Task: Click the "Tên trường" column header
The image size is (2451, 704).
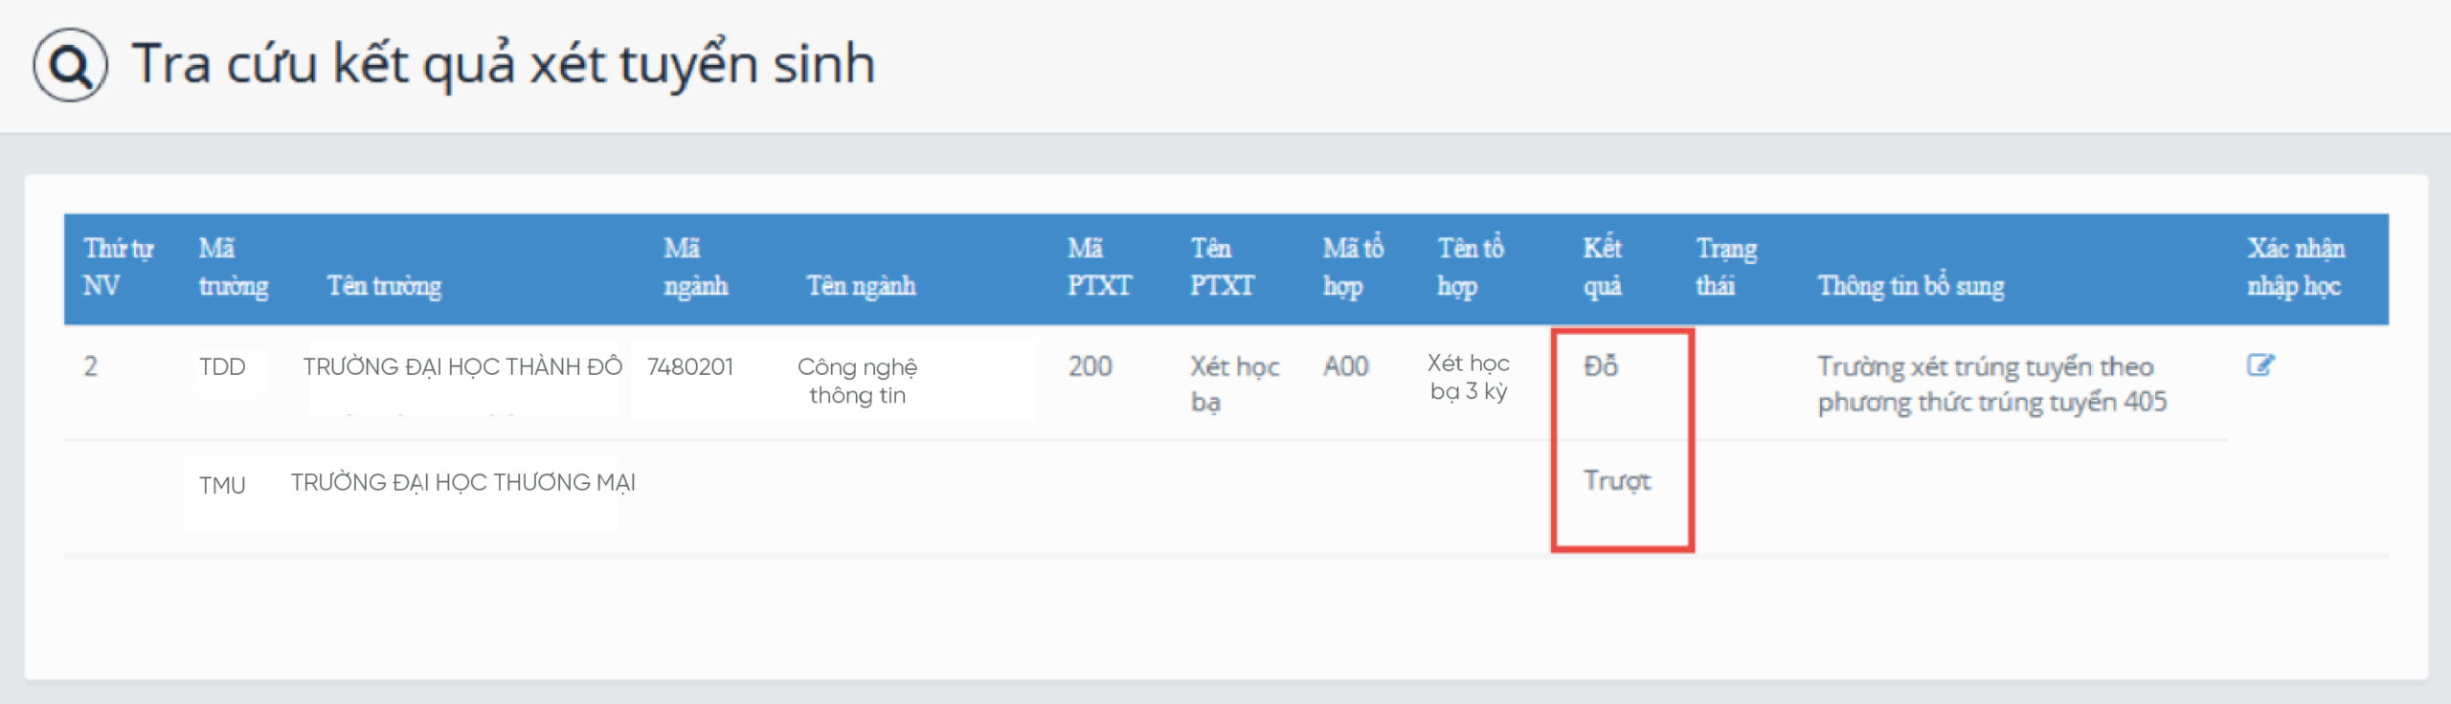Action: point(384,286)
